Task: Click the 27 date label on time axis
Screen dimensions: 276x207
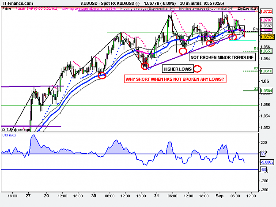Action: 28,196
